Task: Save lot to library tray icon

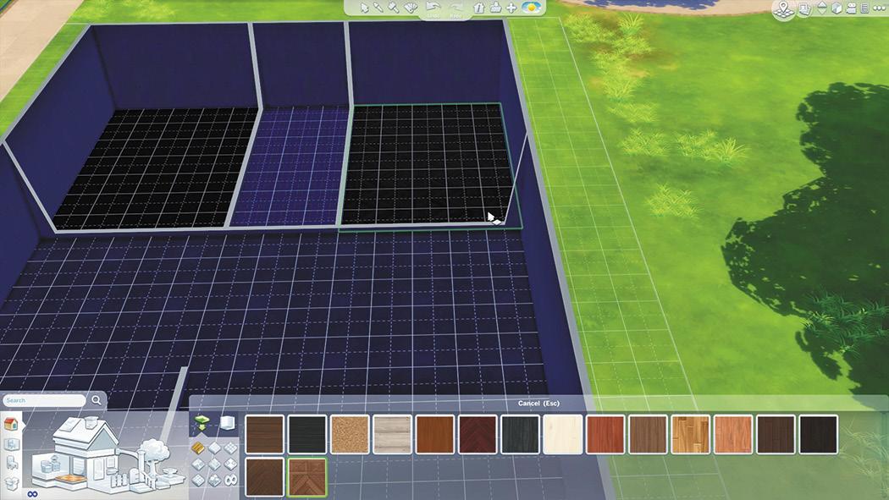Action: click(x=495, y=8)
